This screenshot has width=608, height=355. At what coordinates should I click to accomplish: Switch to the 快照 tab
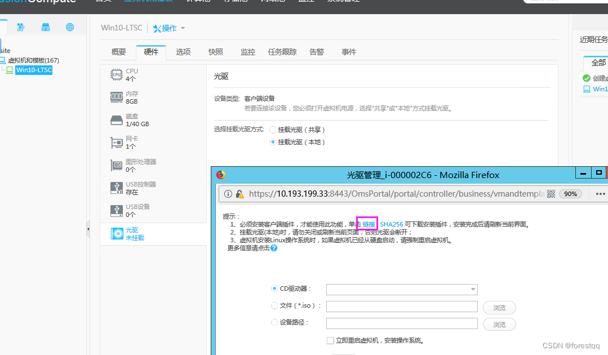[215, 51]
